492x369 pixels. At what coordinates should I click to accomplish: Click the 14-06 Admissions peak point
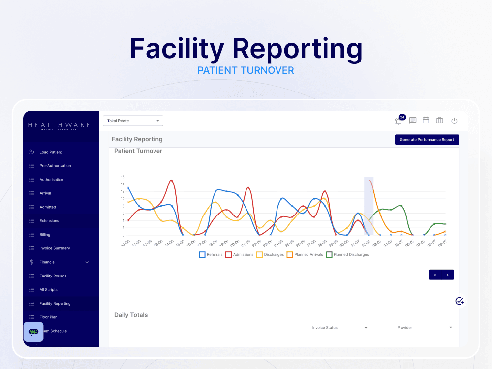coord(171,181)
